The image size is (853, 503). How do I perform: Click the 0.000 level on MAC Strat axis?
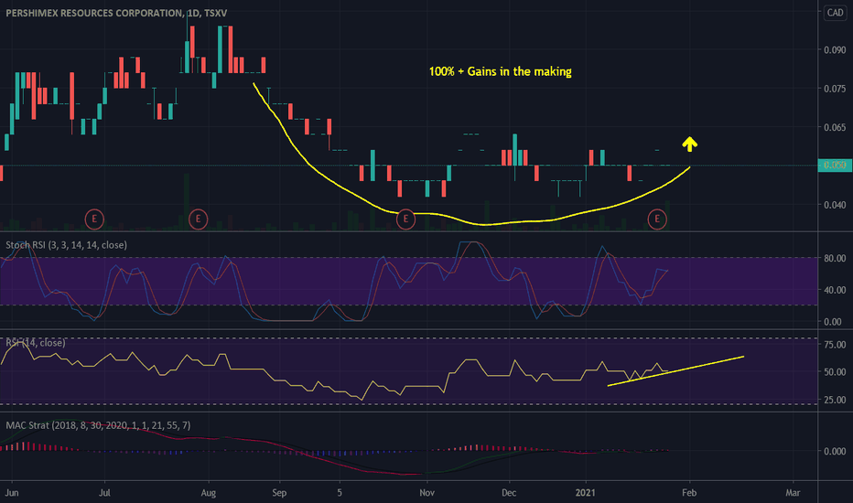click(835, 451)
